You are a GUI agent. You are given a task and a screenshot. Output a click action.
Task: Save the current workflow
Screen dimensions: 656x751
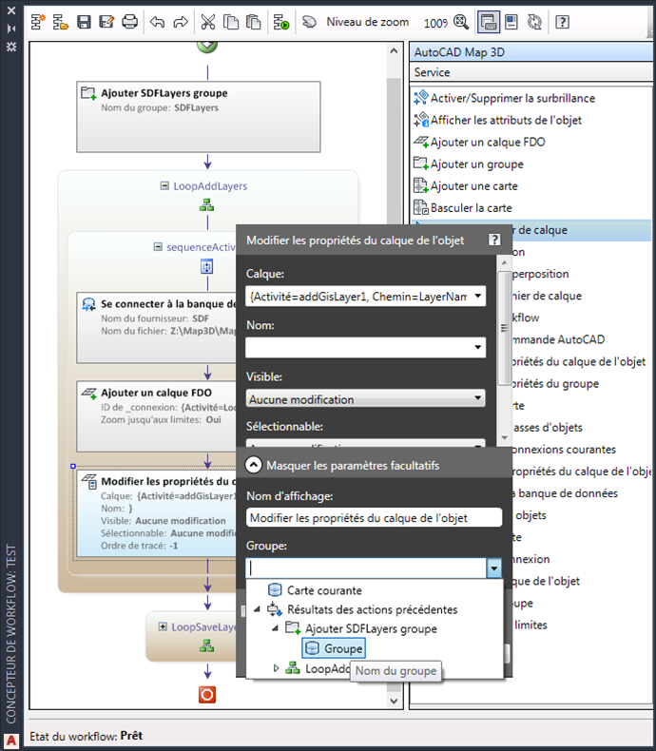pos(84,22)
